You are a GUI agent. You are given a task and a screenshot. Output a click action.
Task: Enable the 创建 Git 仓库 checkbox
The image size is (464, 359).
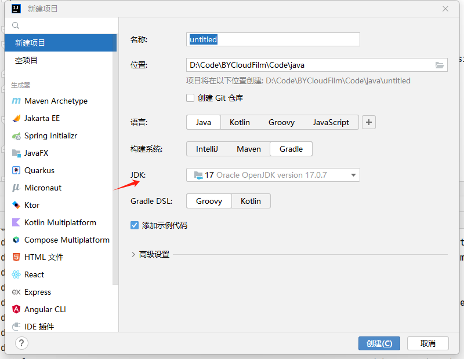(x=190, y=98)
